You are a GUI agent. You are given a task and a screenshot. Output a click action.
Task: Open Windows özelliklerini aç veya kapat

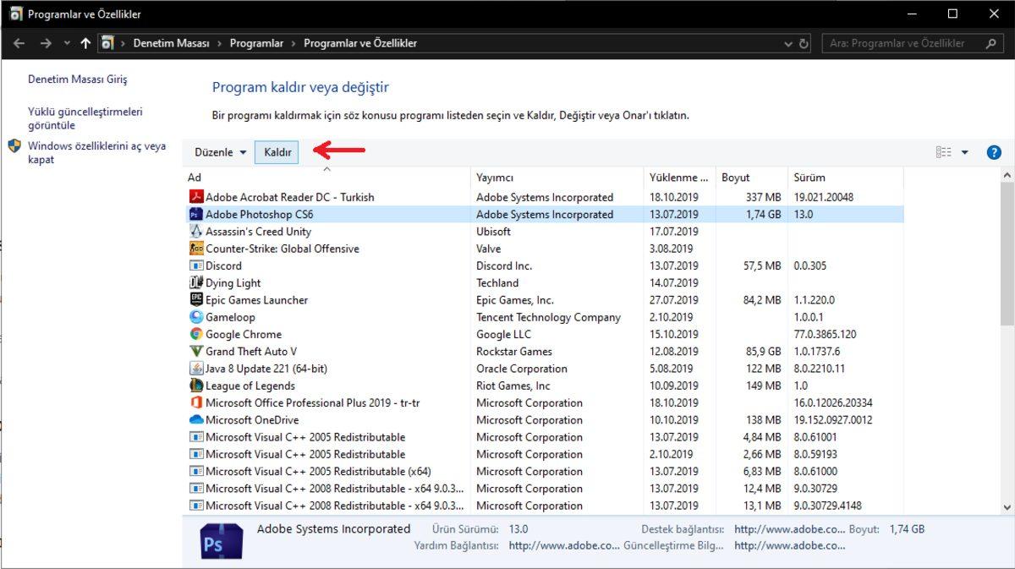pyautogui.click(x=96, y=152)
